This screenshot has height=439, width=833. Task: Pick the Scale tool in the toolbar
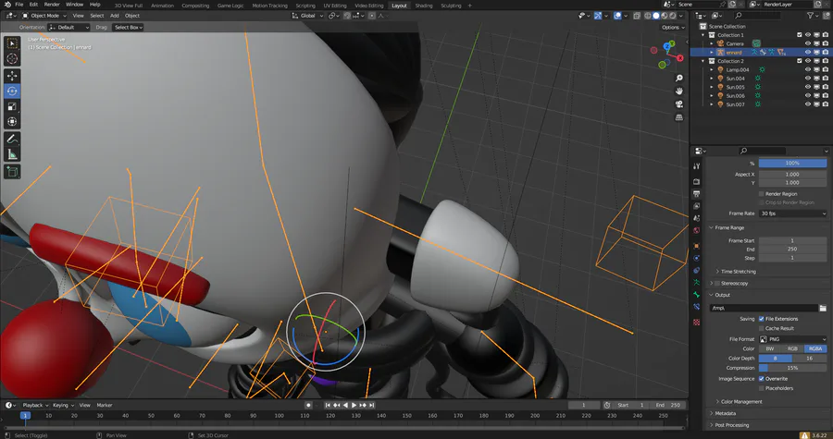tap(12, 106)
